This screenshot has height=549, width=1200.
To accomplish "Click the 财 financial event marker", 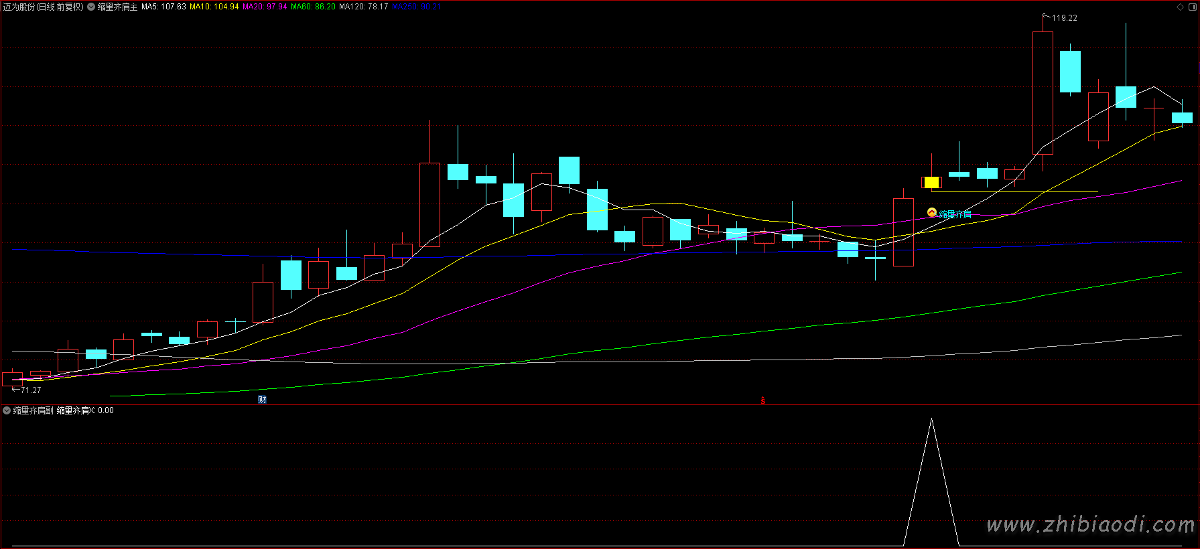I will [262, 400].
